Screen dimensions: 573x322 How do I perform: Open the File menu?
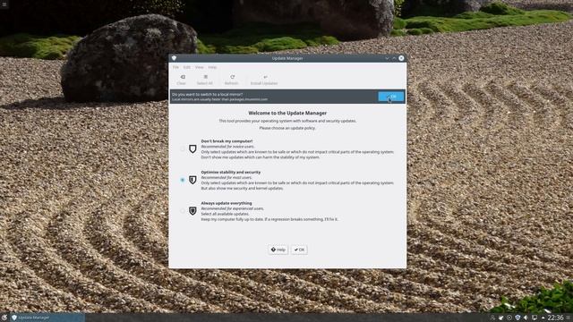coord(175,67)
